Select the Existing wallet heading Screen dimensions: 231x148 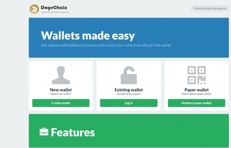pos(129,90)
